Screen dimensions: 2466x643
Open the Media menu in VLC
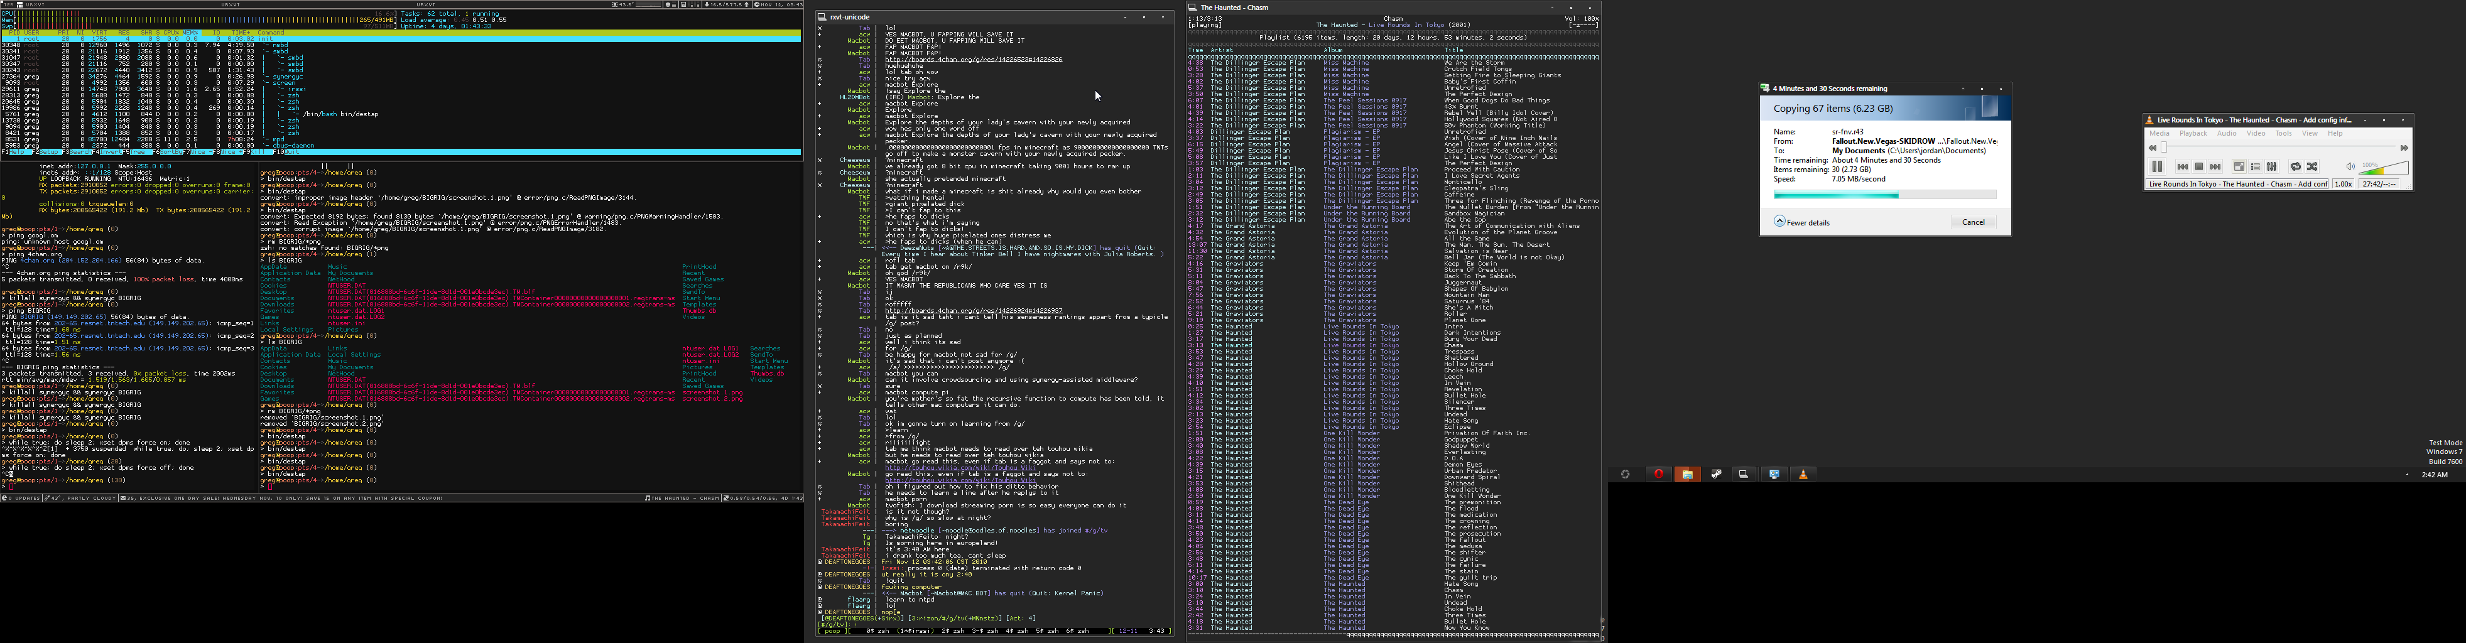[2159, 134]
